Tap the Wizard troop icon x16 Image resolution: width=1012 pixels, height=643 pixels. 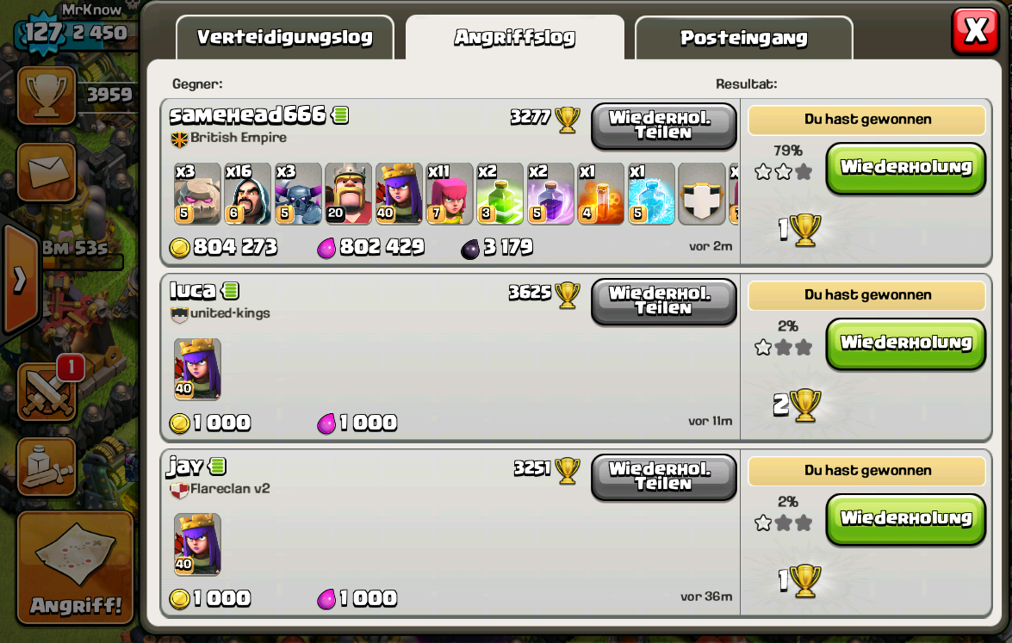(248, 194)
